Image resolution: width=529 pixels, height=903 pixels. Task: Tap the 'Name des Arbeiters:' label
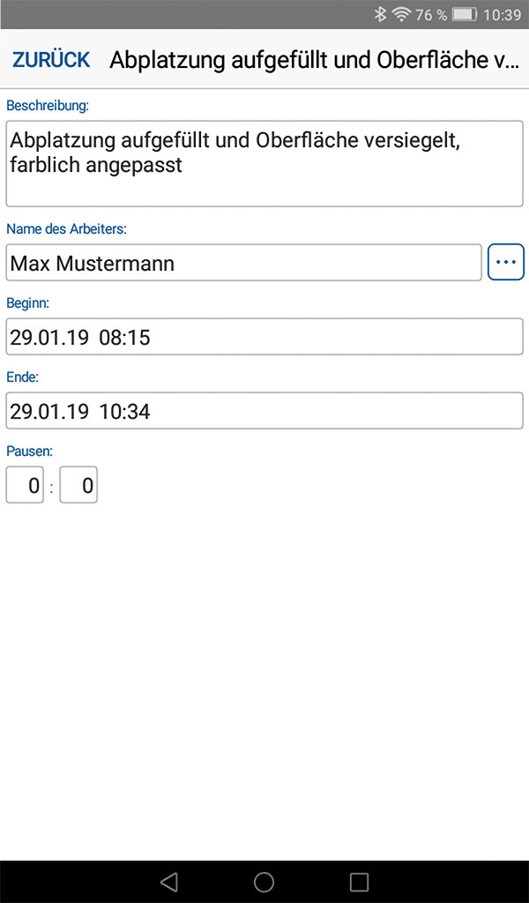click(67, 229)
